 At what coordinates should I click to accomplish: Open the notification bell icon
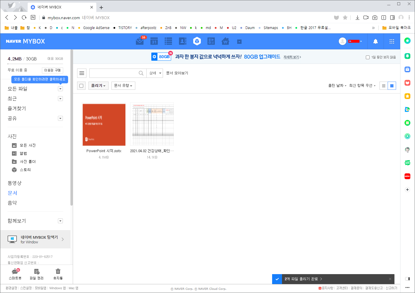[375, 41]
